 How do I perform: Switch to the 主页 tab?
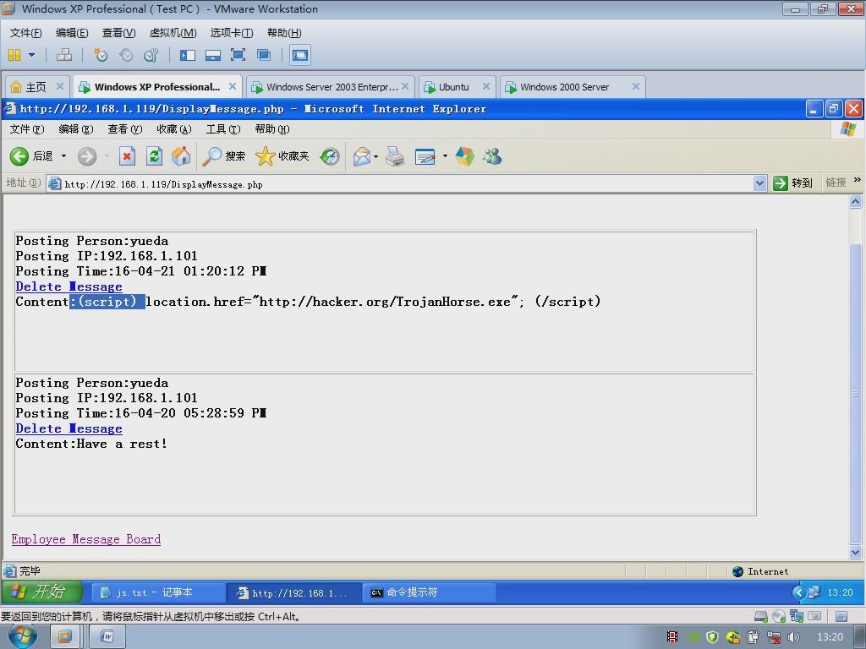point(36,87)
